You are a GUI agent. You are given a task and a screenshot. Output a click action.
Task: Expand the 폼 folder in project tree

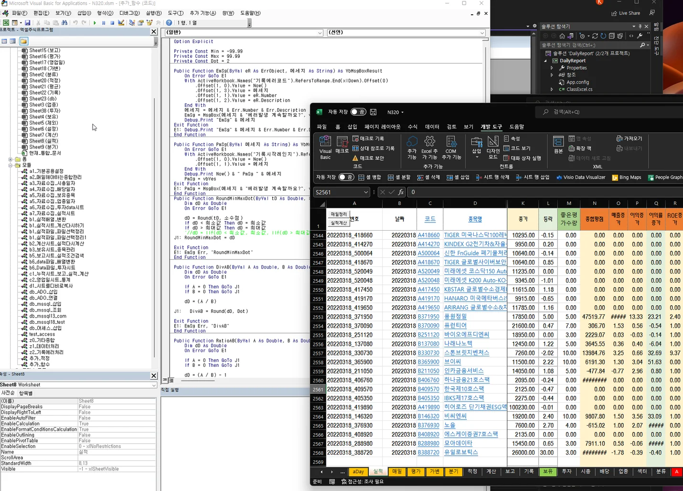pyautogui.click(x=11, y=160)
